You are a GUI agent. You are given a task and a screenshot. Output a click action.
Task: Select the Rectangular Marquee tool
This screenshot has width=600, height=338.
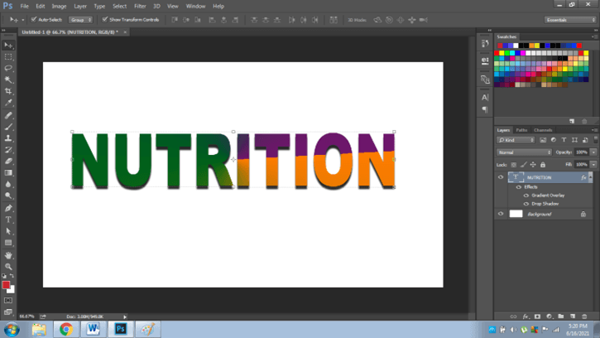[8, 56]
